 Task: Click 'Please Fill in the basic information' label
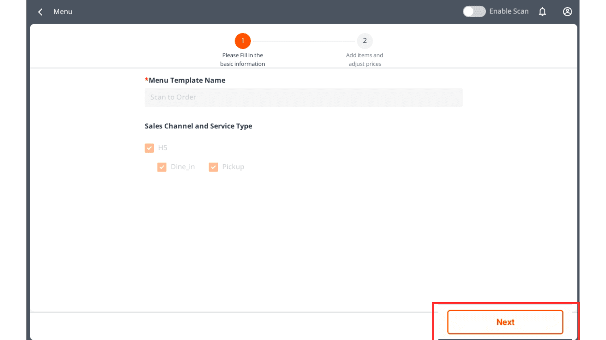(x=242, y=59)
